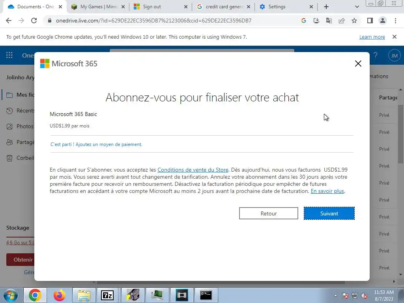The image size is (404, 303).
Task: Click the Suivant button
Action: [329, 213]
